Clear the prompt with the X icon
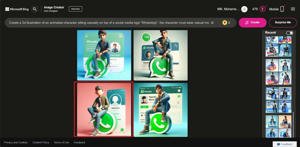 (x=212, y=23)
